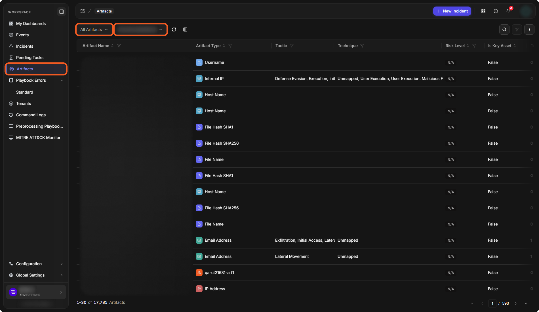Click the info circle icon in header

496,11
